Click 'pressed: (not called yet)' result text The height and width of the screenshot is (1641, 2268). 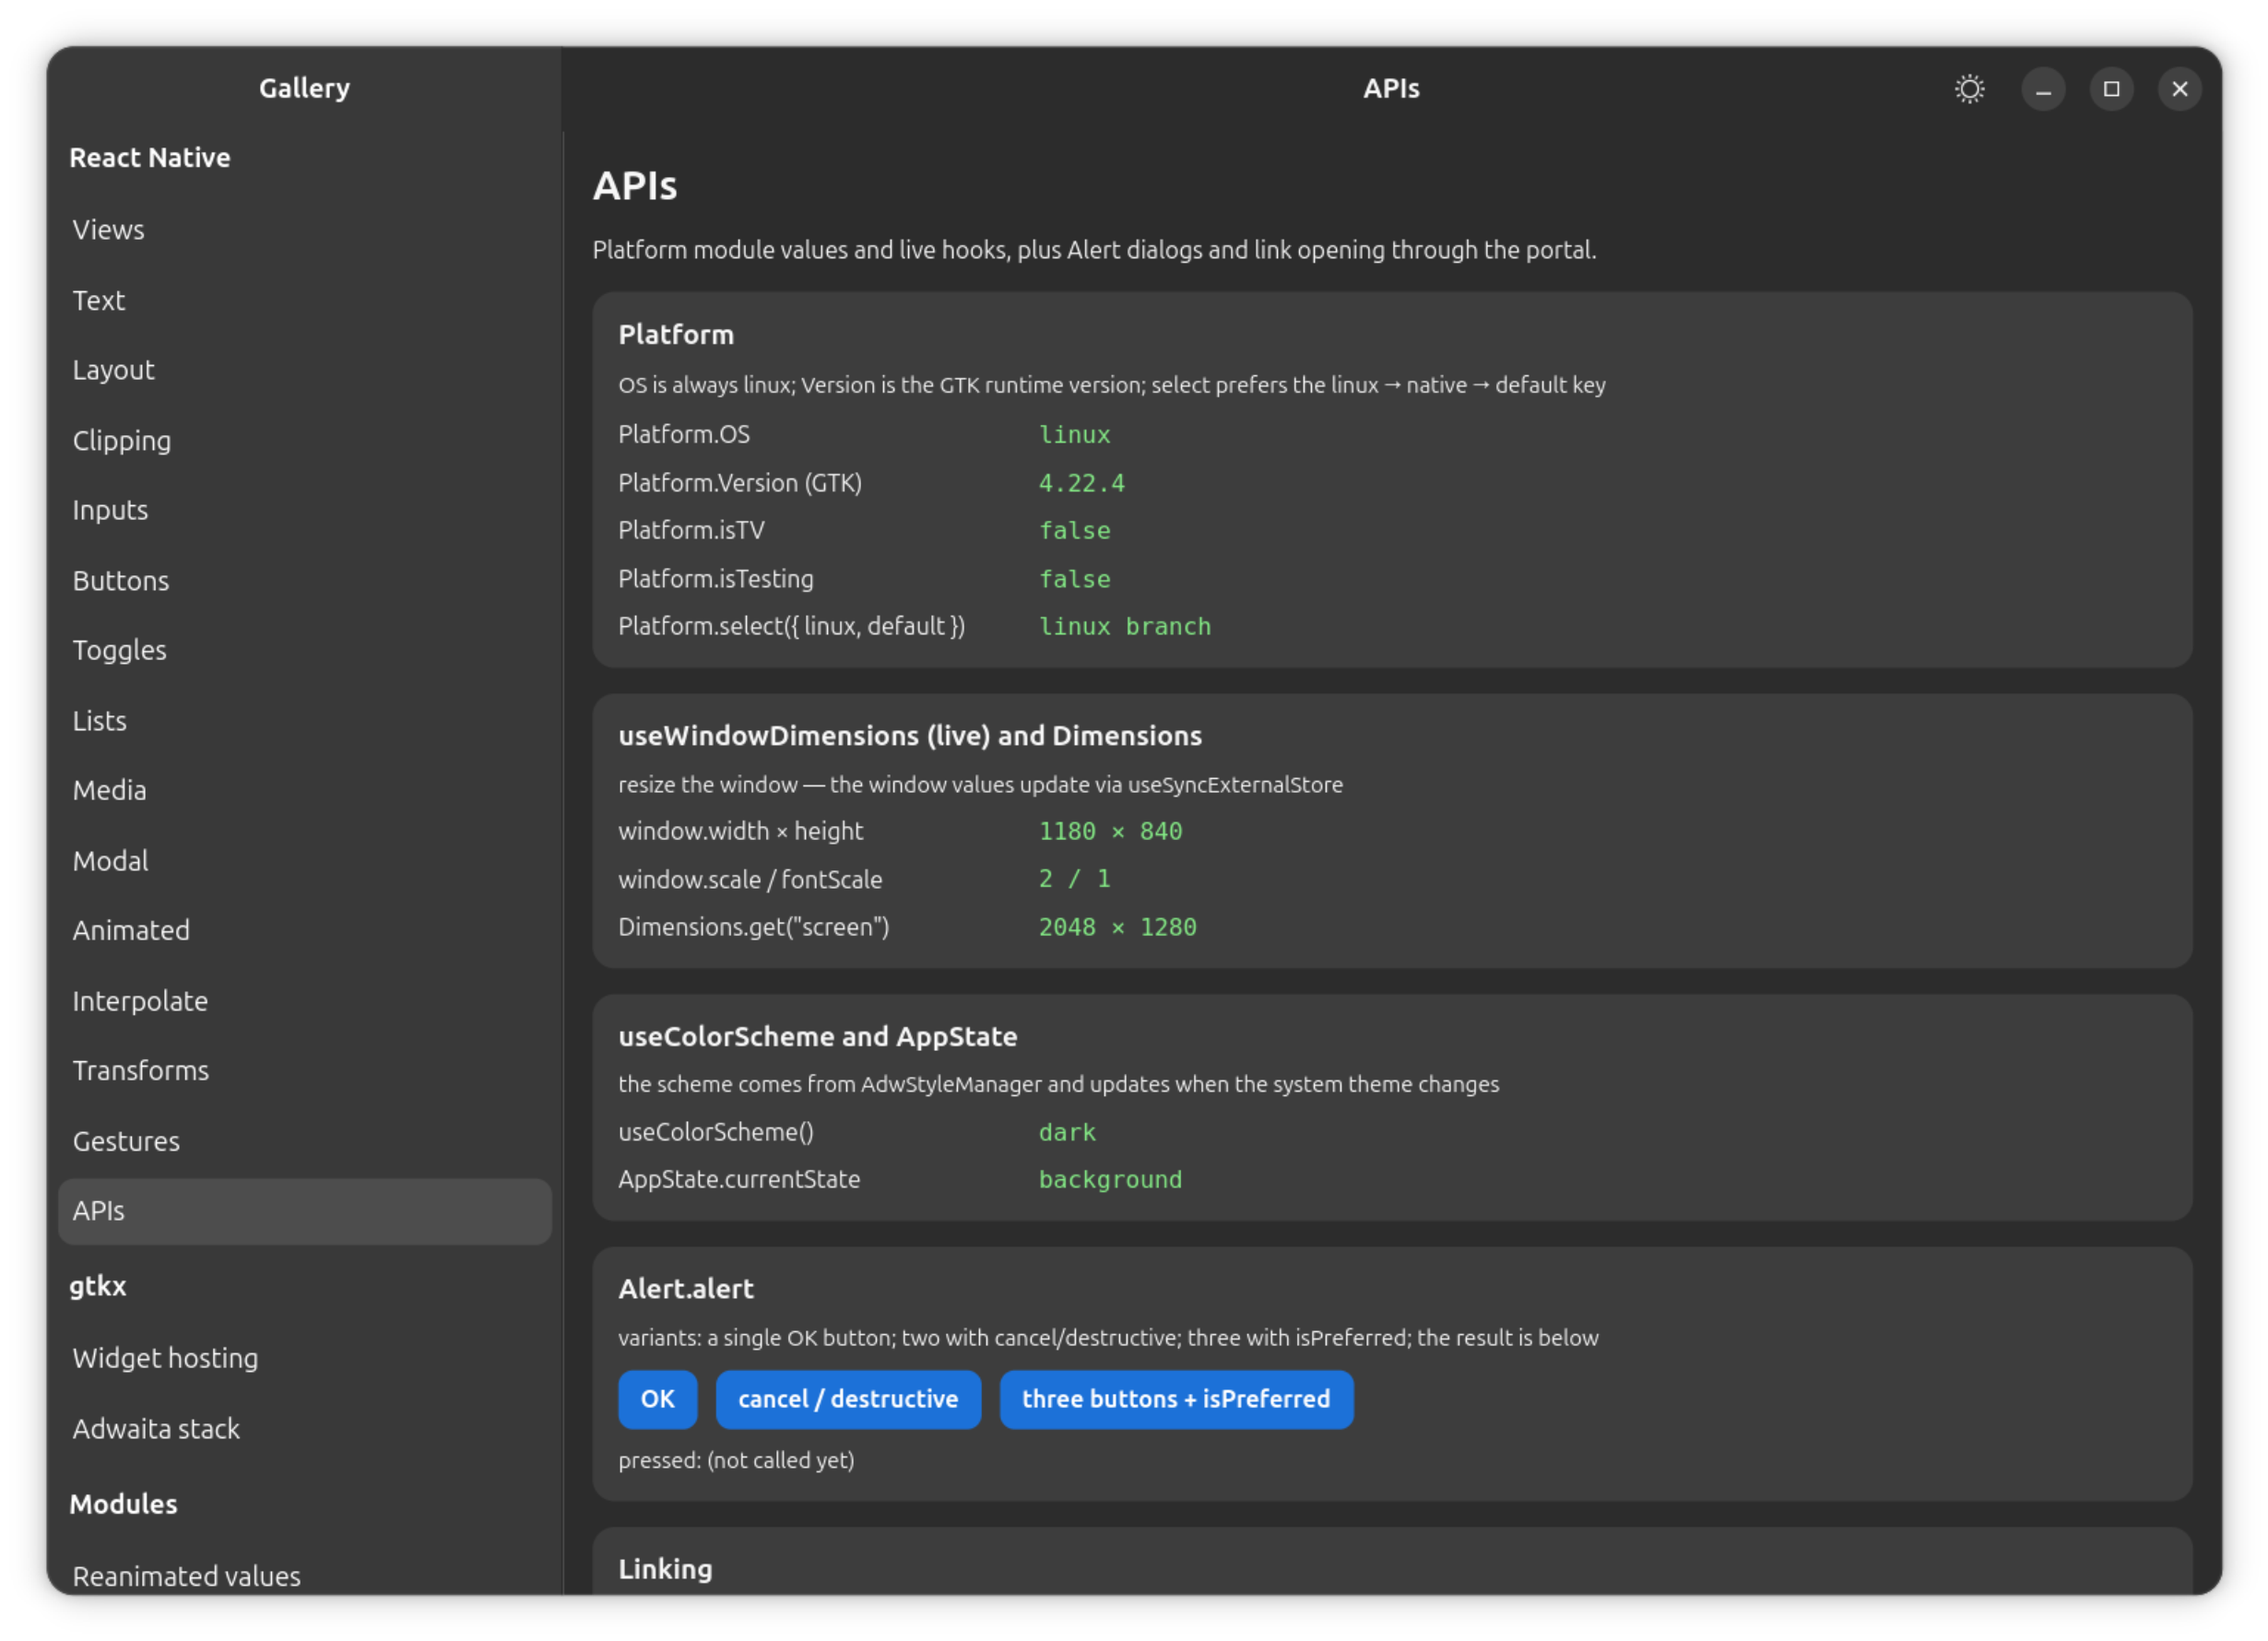736,1460
